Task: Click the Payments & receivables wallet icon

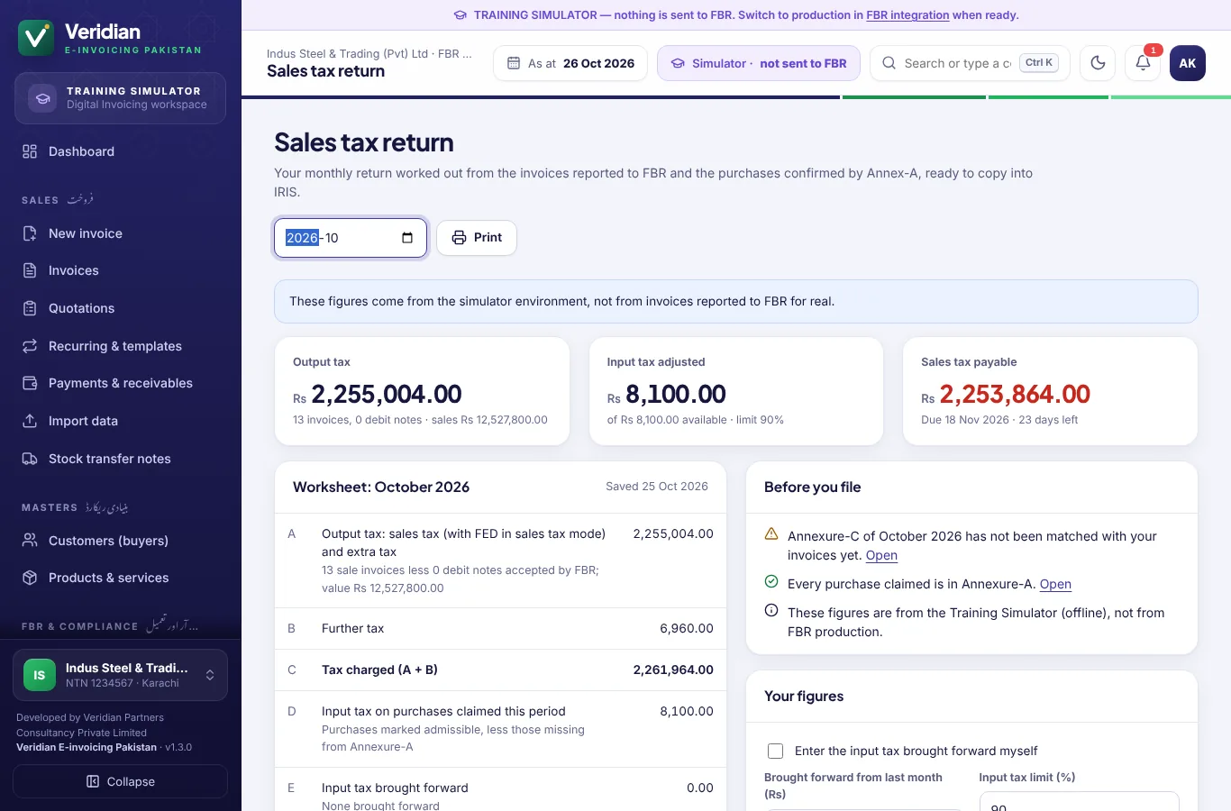Action: point(30,383)
